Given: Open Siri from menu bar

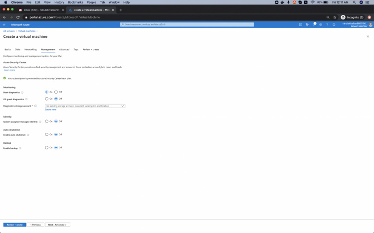Looking at the screenshot, I should (361, 2).
